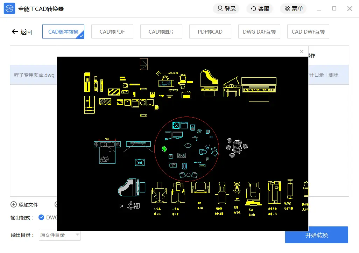359x253 pixels.
Task: Click the CAD logo icon top left
Action: point(9,8)
